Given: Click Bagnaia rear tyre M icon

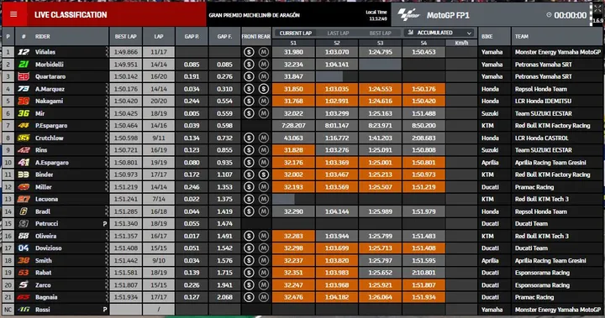Looking at the screenshot, I should (264, 297).
